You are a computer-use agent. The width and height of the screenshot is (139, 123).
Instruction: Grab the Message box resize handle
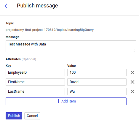(134, 51)
